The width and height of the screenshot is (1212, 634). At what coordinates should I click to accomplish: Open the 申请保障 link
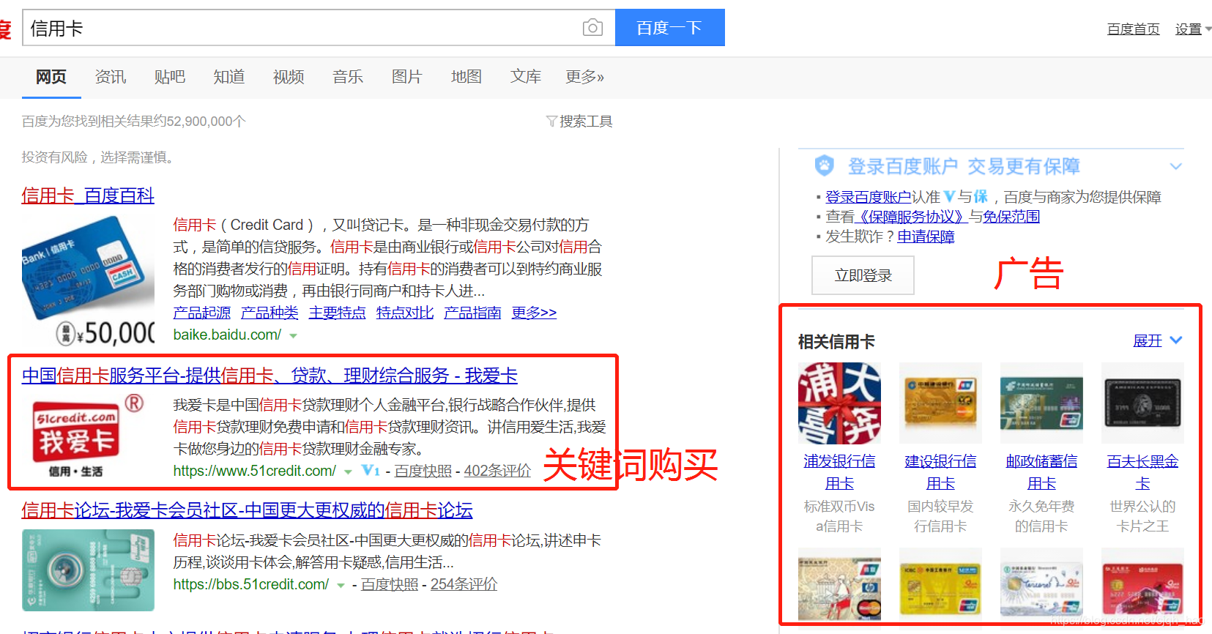pos(926,236)
